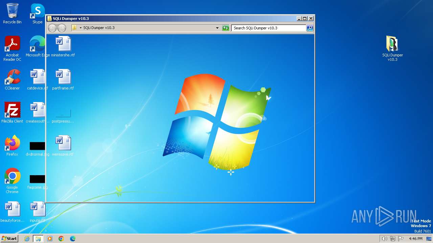Image resolution: width=433 pixels, height=243 pixels.
Task: Select the ministershe.rtf document
Action: pyautogui.click(x=63, y=47)
